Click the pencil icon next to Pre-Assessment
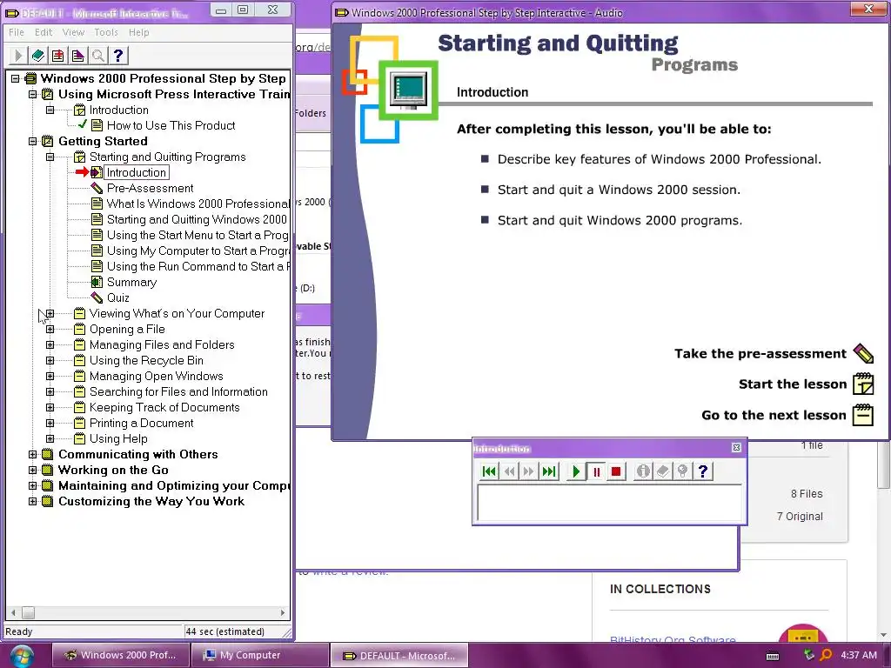Viewport: 891px width, 668px height. (97, 188)
